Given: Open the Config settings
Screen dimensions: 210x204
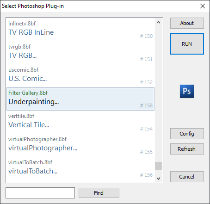Looking at the screenshot, I should coord(187,134).
